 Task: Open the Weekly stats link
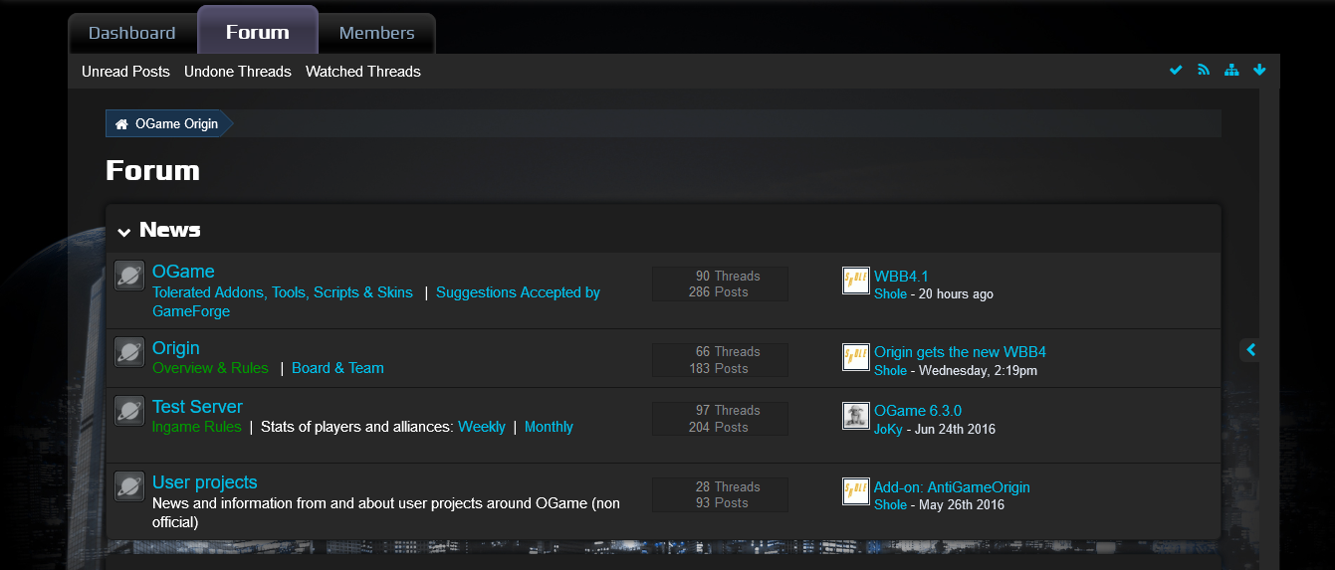pos(482,427)
